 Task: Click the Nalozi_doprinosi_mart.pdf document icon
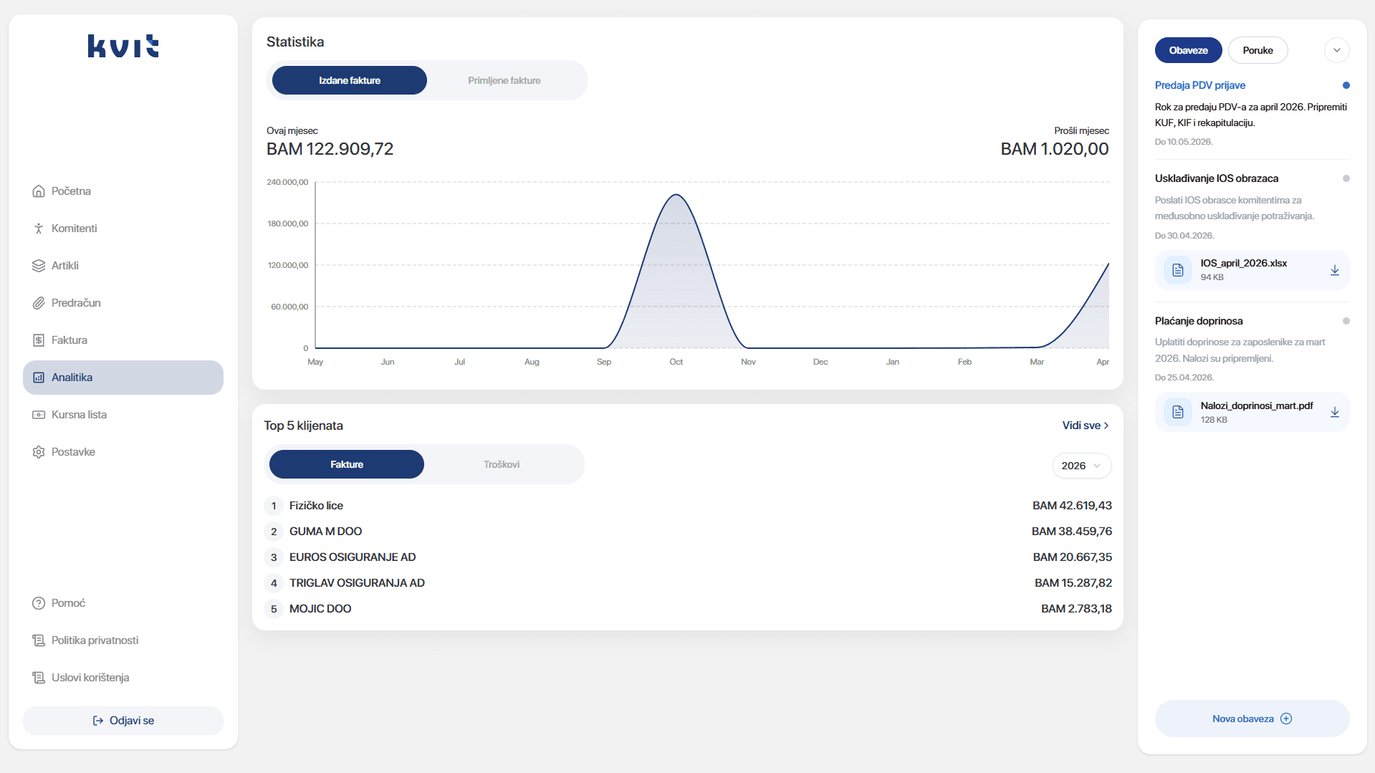[1178, 412]
